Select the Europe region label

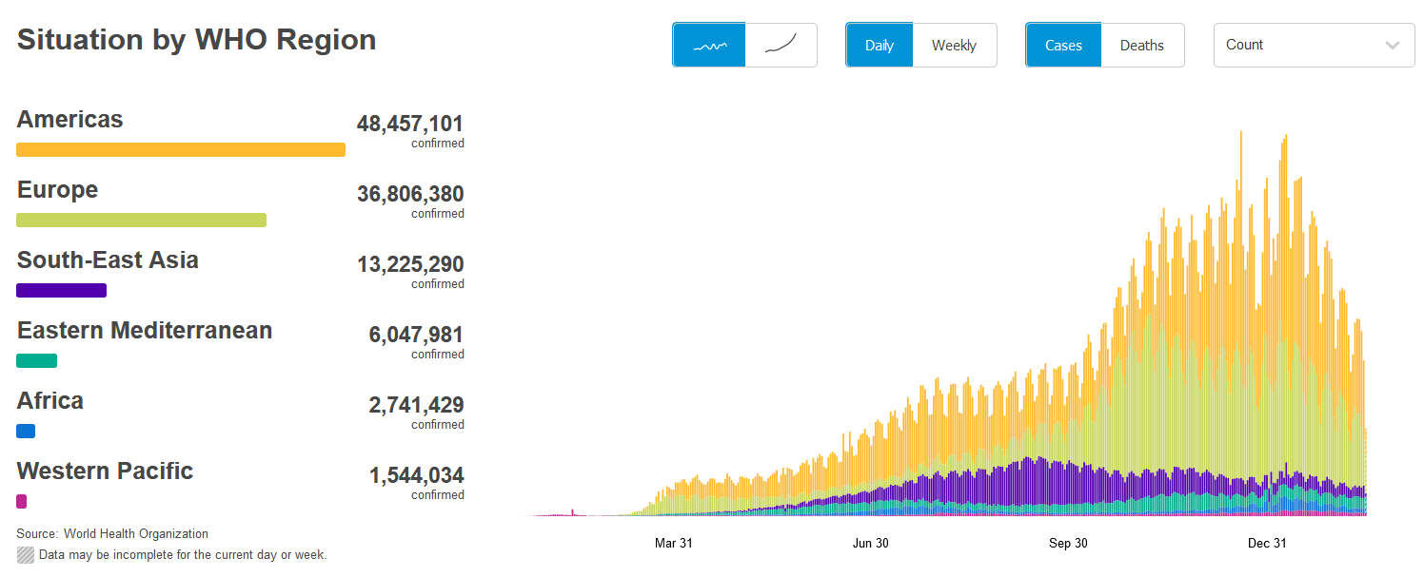[x=57, y=190]
